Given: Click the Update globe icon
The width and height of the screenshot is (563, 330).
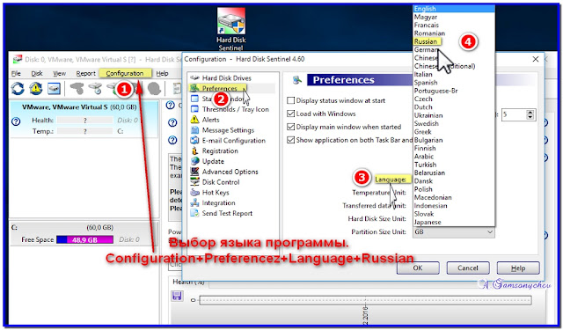Looking at the screenshot, I should [x=194, y=161].
